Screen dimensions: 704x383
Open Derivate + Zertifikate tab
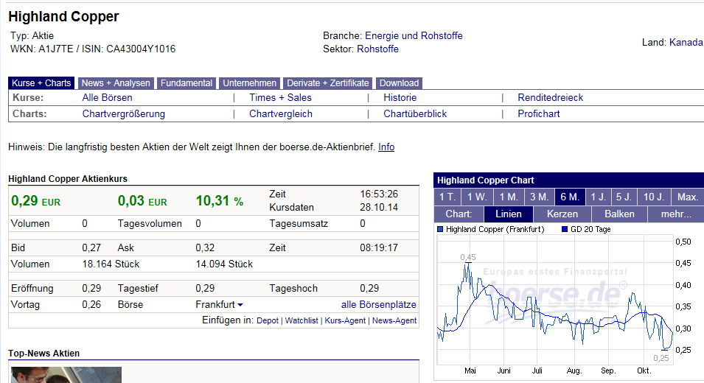[x=328, y=83]
